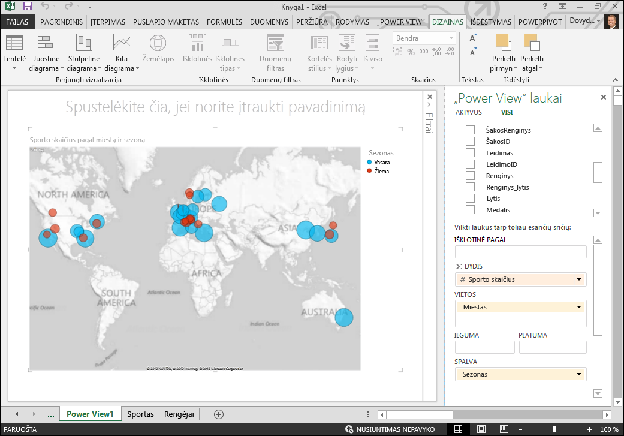
Task: Show the VISI all fields list
Action: (507, 112)
